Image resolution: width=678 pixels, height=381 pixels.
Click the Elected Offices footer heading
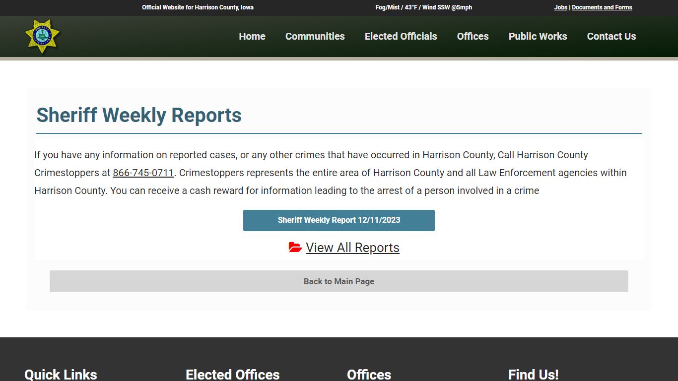pyautogui.click(x=233, y=375)
